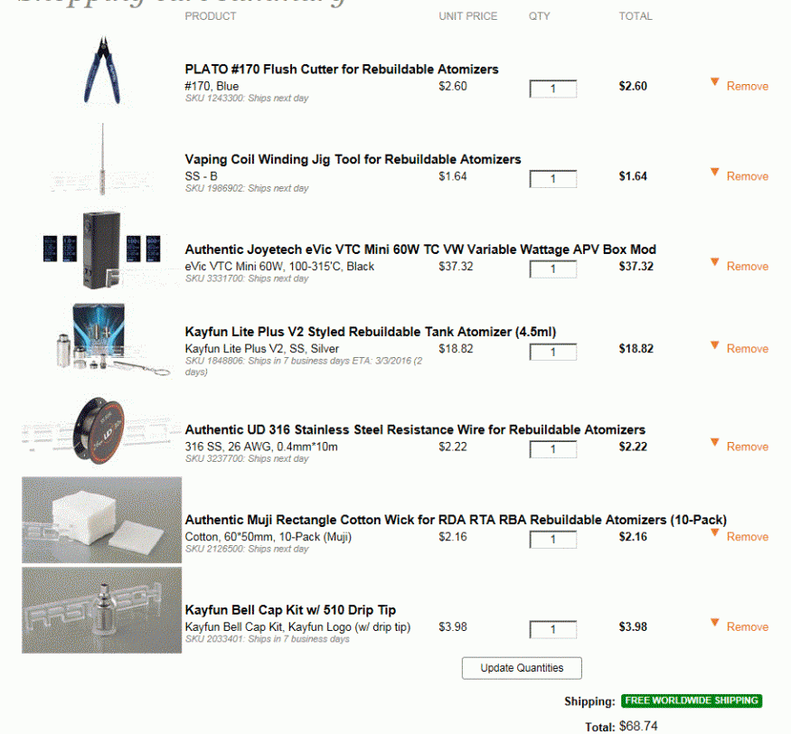Open the Joyetech eVic VTC Mini thumbnail

coord(102,249)
